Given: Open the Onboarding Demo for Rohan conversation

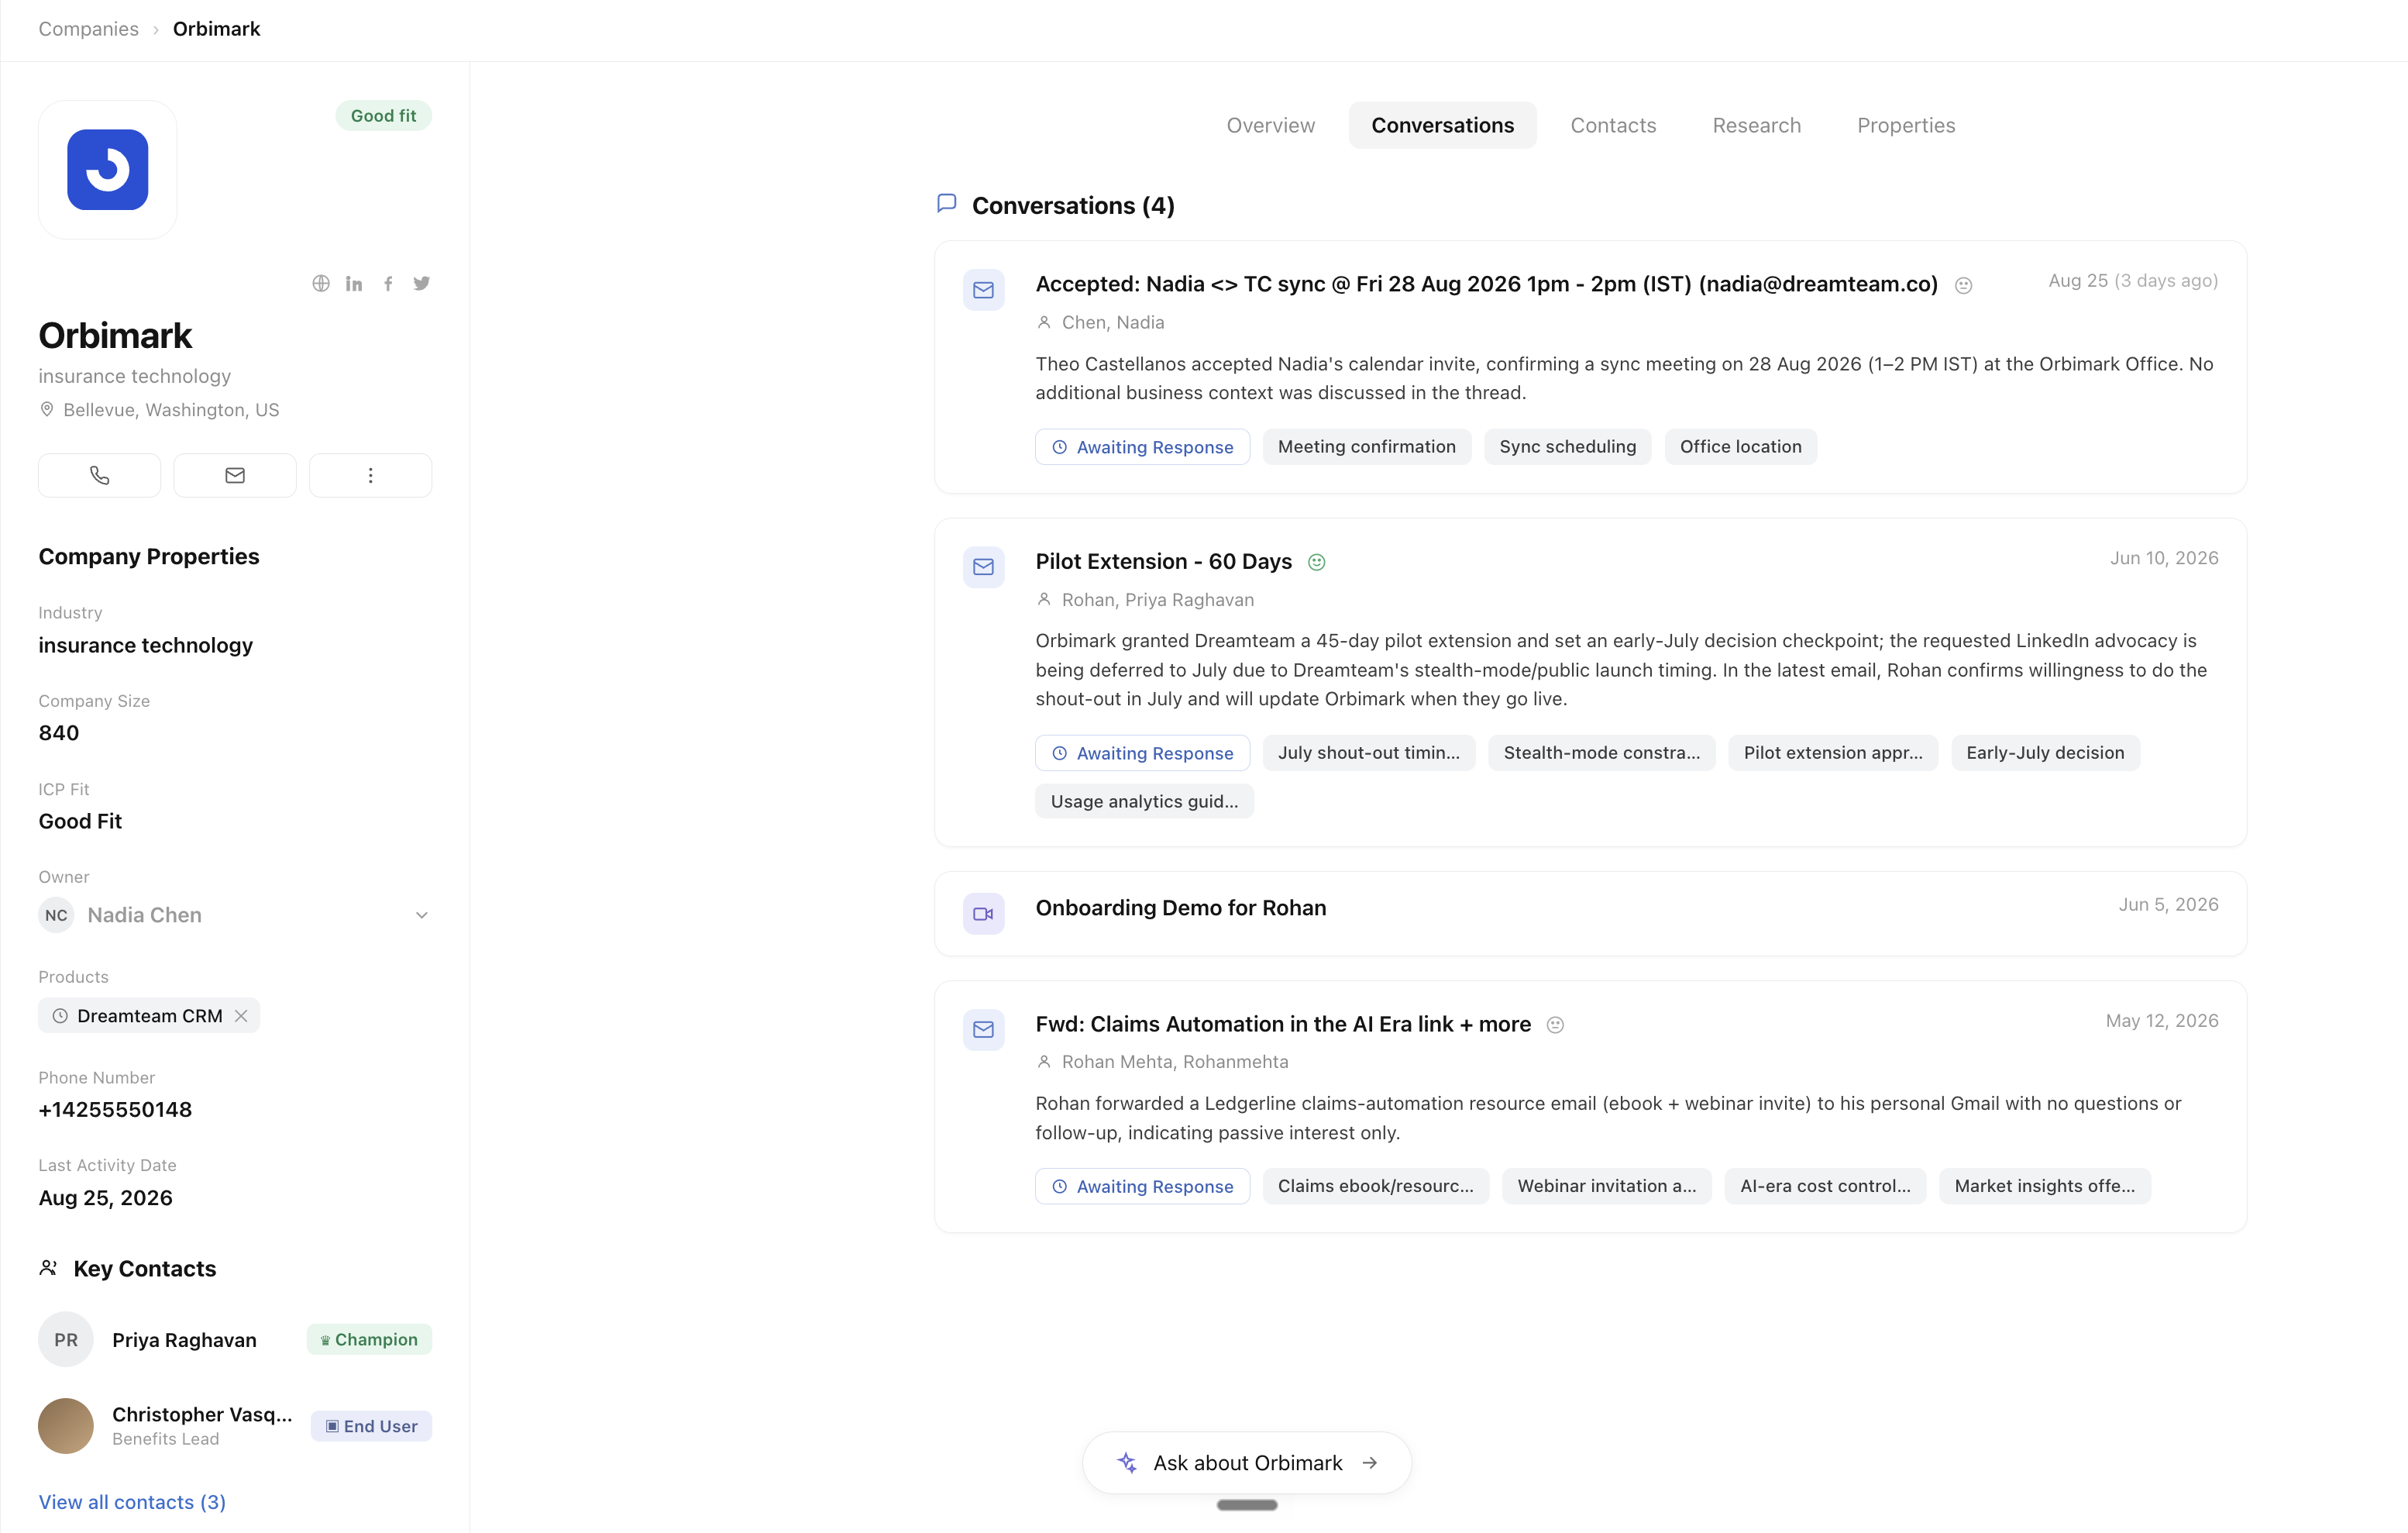Looking at the screenshot, I should [1180, 908].
